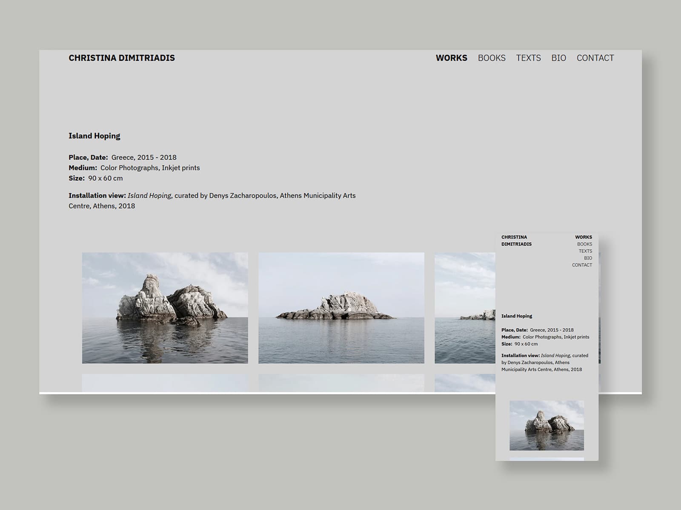Select CONTACT in the mobile navigation
This screenshot has width=681, height=510.
[x=582, y=265]
